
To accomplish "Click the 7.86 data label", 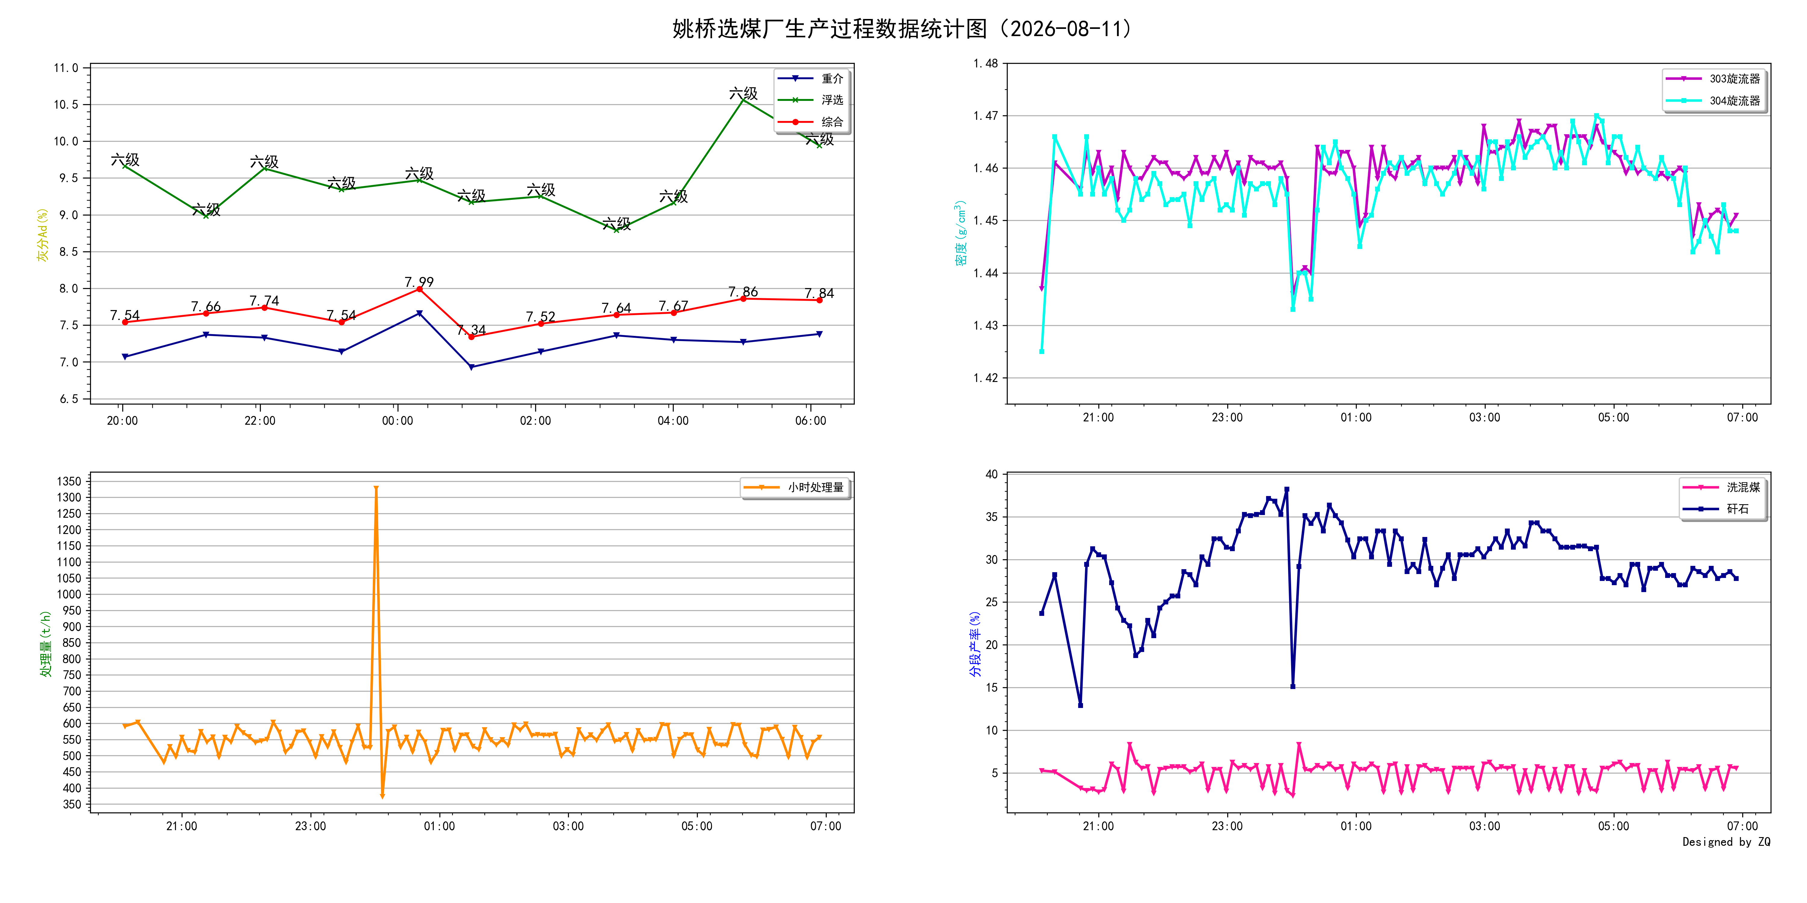I will [743, 292].
